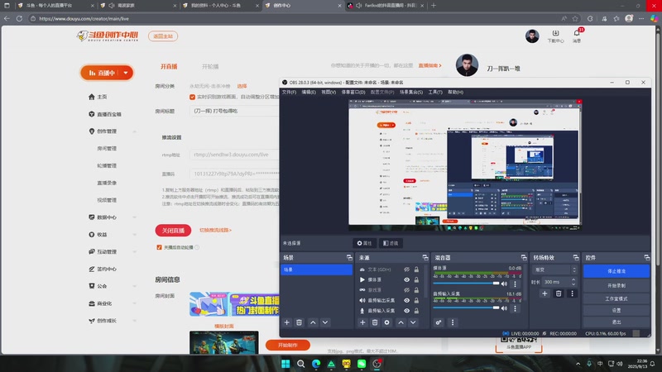The width and height of the screenshot is (662, 372).
Task: Adjust transition duration 300 ms stepper
Action: coord(573,282)
